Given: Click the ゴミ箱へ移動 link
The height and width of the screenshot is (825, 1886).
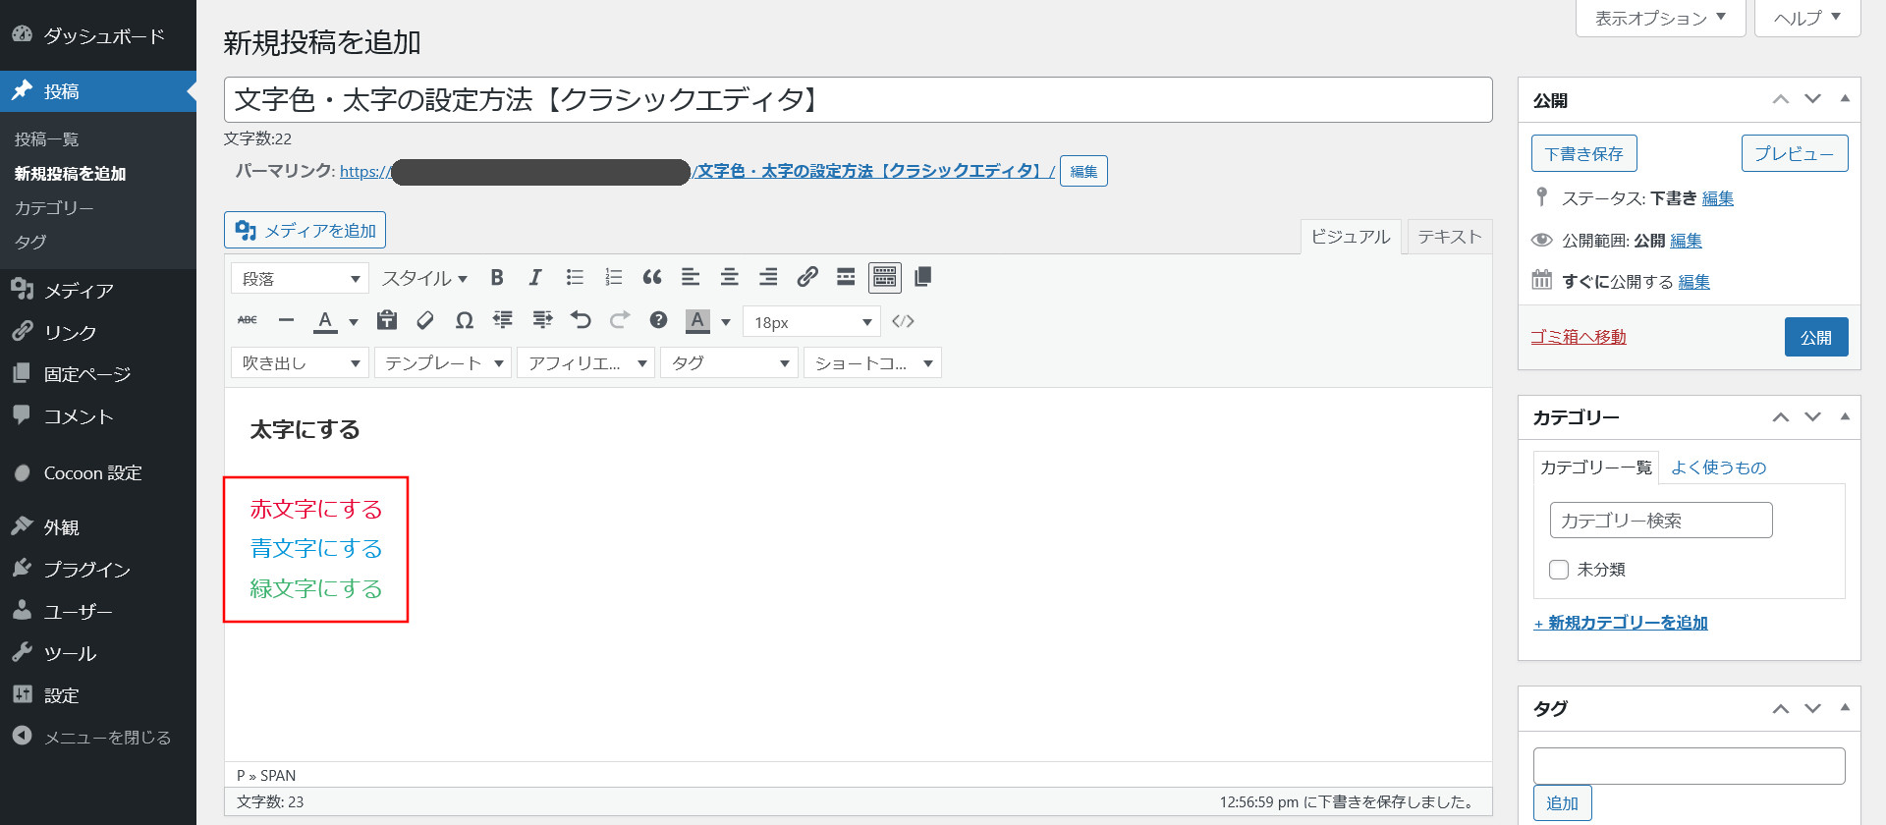Looking at the screenshot, I should (1579, 337).
